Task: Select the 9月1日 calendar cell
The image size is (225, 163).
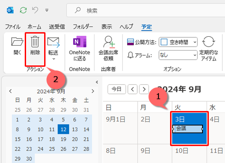Action: tap(120, 128)
